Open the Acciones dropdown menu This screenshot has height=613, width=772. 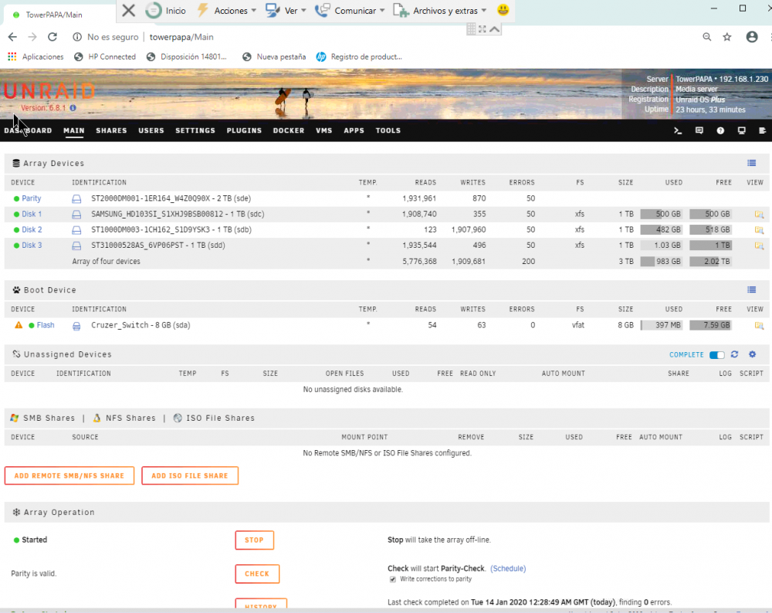click(x=227, y=10)
